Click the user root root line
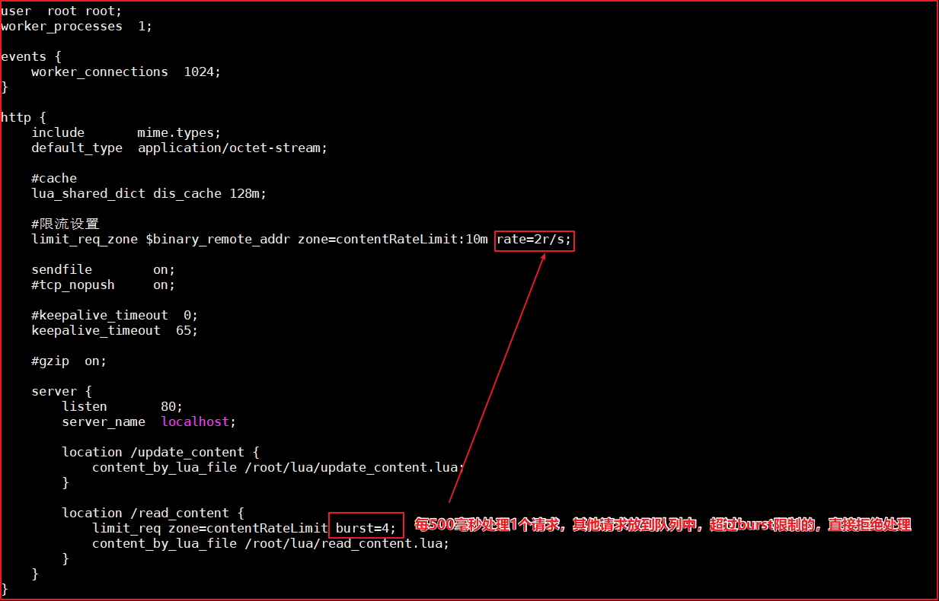The width and height of the screenshot is (939, 601). (61, 11)
